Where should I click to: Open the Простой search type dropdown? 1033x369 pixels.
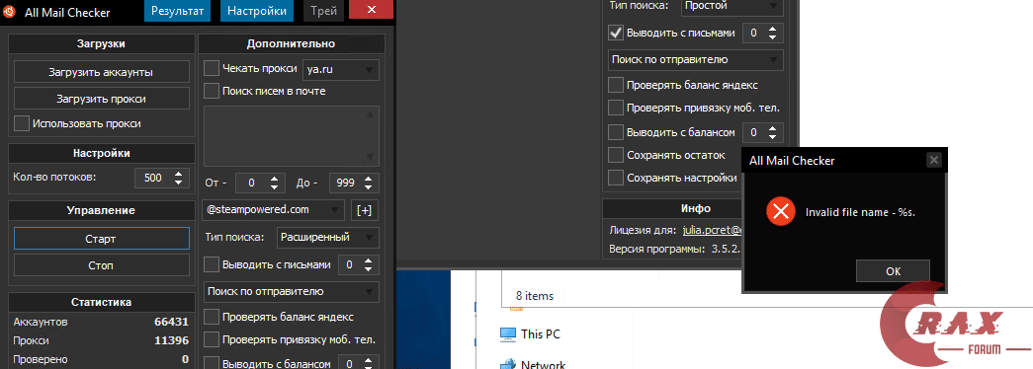tap(732, 7)
